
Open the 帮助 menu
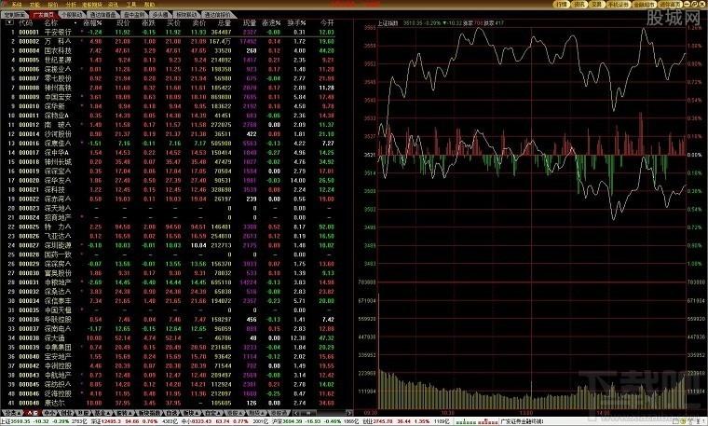(x=149, y=4)
